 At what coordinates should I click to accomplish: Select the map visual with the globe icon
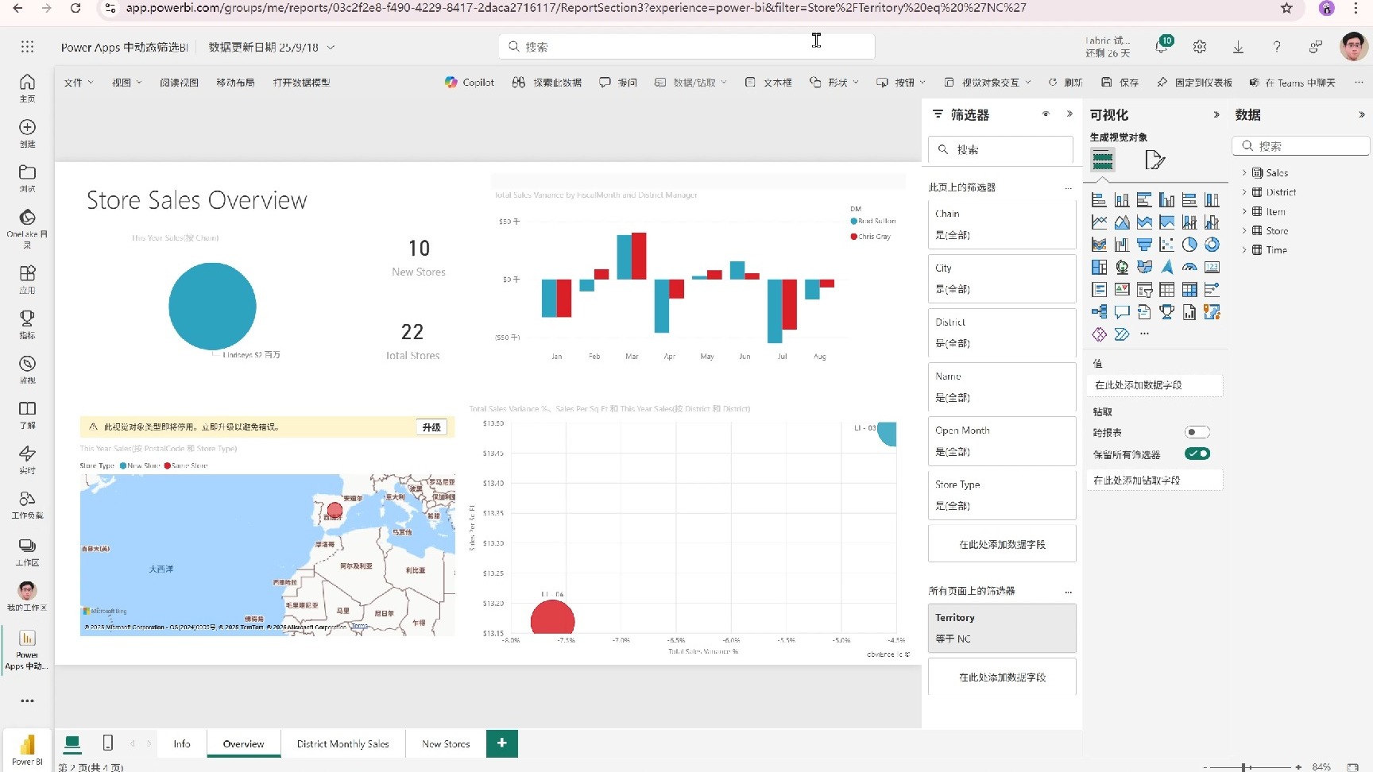pos(1122,268)
